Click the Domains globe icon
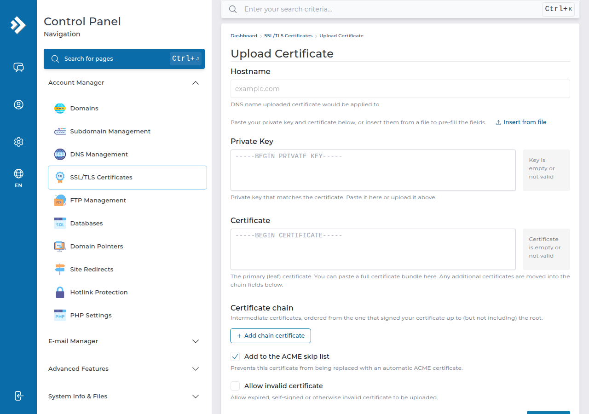This screenshot has height=414, width=589. pos(60,109)
